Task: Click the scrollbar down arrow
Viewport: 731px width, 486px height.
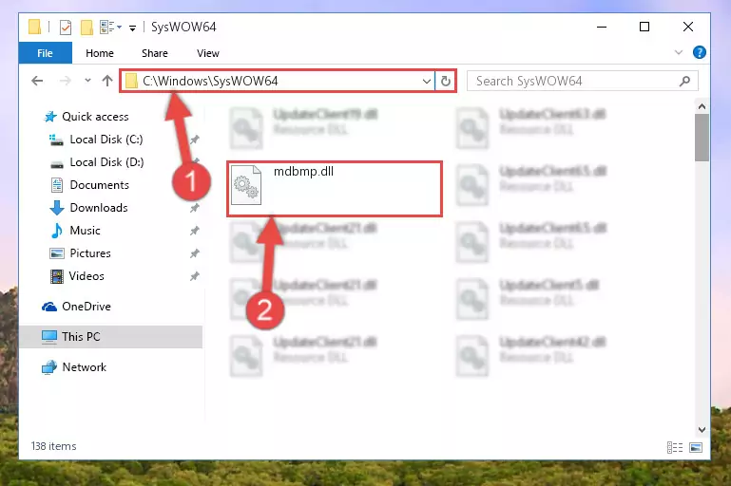Action: pos(702,430)
